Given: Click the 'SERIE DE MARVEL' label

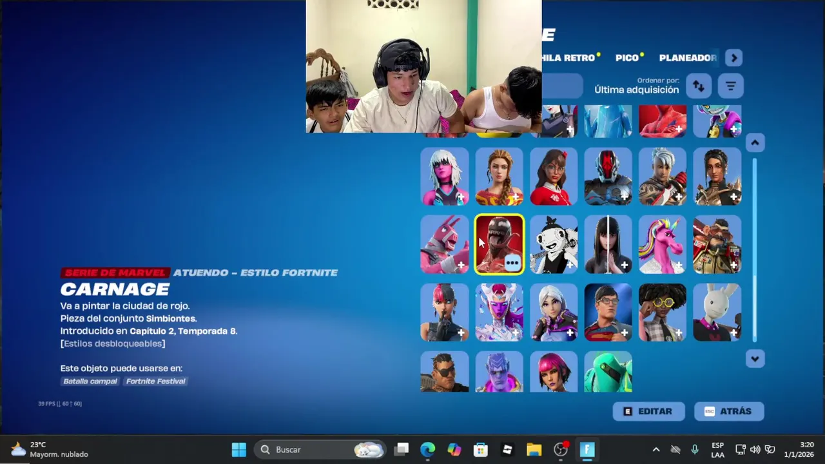Looking at the screenshot, I should click(115, 273).
